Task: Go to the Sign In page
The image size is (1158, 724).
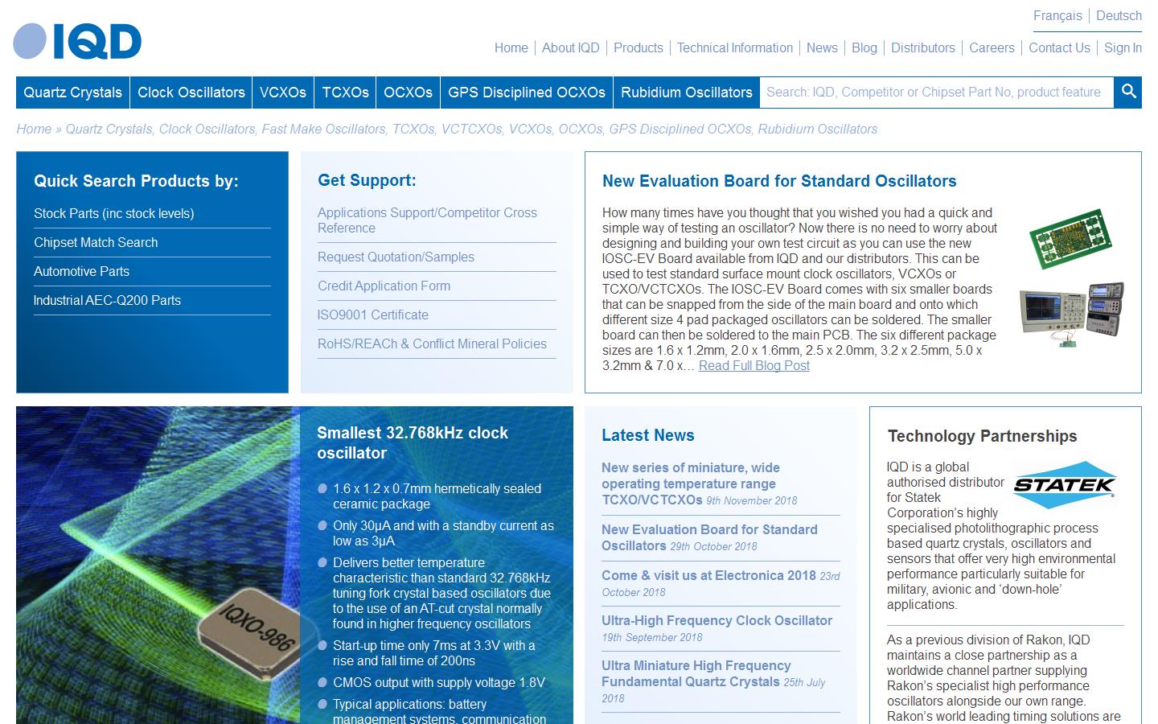Action: 1123,47
